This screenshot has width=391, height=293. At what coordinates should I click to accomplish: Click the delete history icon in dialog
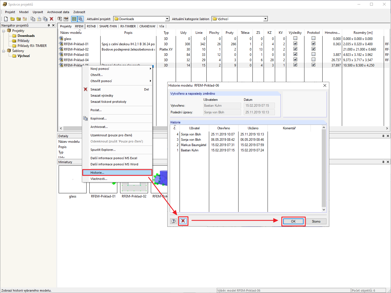[183, 221]
